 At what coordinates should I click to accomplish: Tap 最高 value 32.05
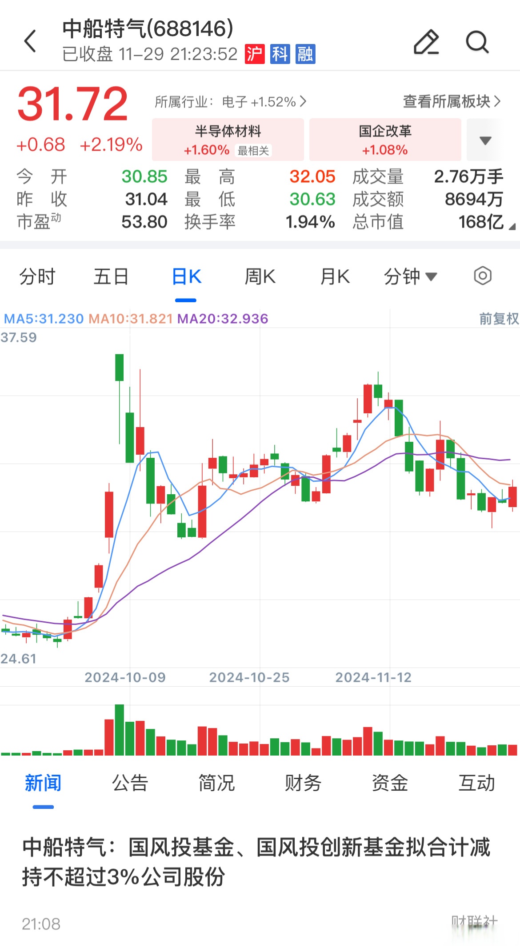pos(312,176)
